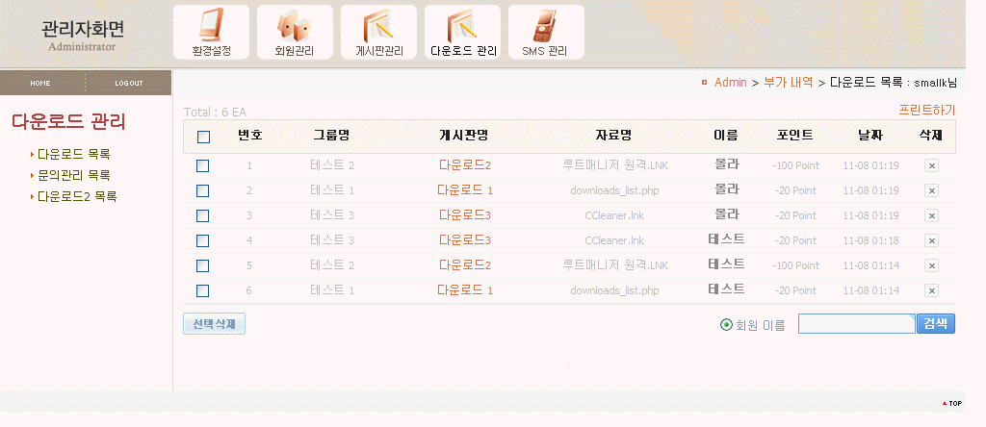Check the box for row 1
986x427 pixels.
pos(202,165)
